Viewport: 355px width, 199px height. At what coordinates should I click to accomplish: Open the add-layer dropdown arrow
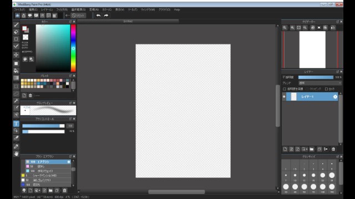(306, 149)
